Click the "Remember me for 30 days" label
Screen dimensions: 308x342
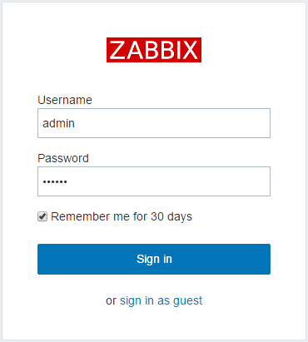(x=122, y=216)
